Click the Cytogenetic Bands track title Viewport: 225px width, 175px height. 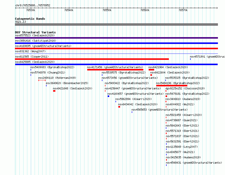click(30, 19)
